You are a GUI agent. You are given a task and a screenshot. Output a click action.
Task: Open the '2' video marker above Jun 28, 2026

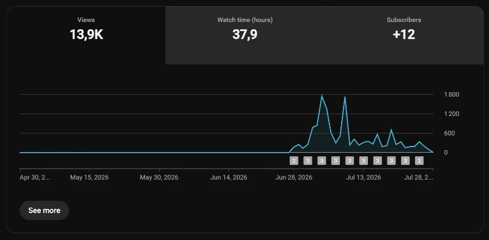click(x=294, y=161)
